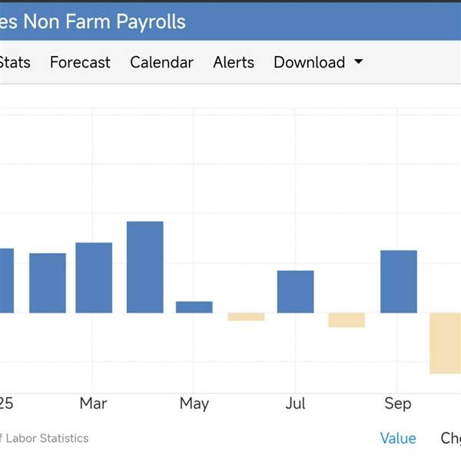Open the Forecast tab
This screenshot has width=461, height=461.
click(80, 62)
